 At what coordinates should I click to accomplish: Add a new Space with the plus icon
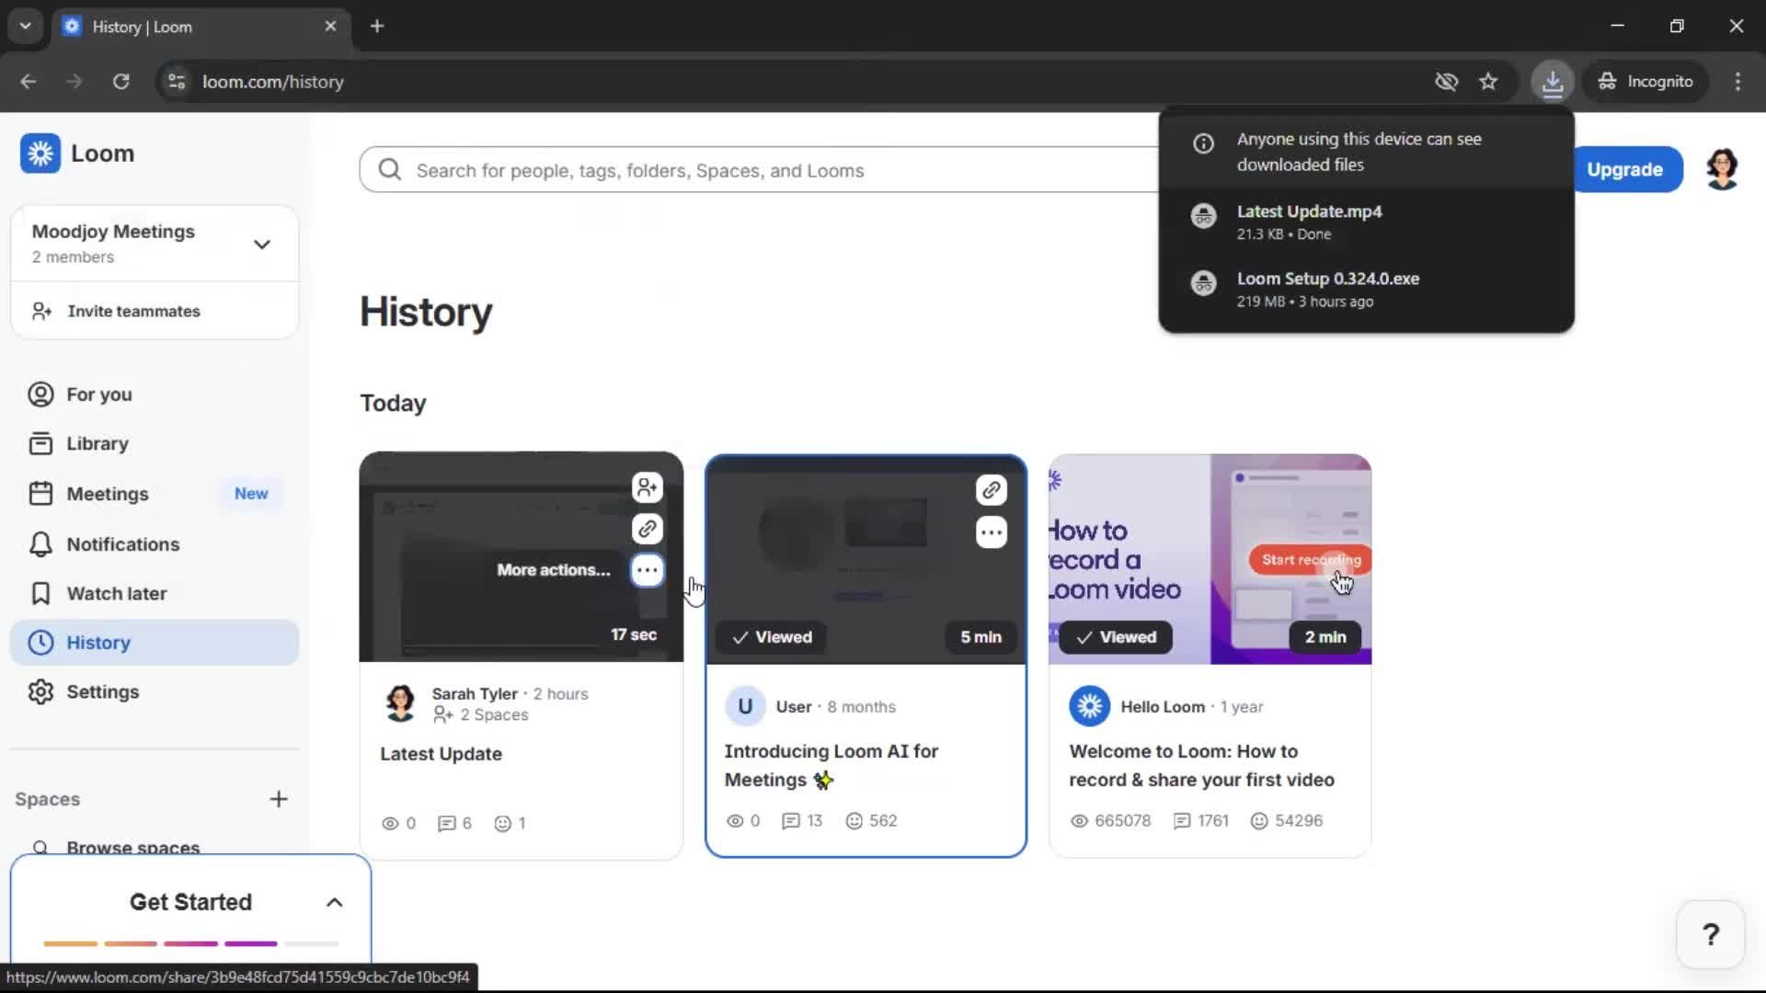[x=279, y=798]
